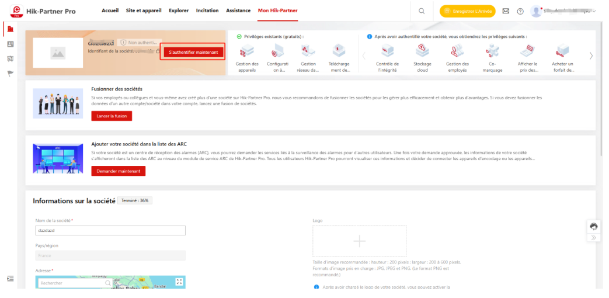
Task: Click Téléchargement de... privilege icon
Action: point(339,50)
